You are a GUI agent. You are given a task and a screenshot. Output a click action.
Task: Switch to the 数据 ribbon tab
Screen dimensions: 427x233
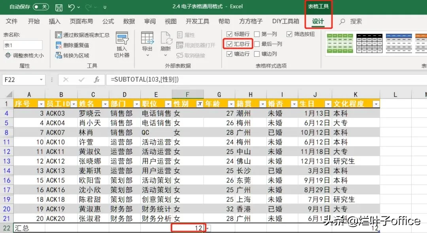(129, 21)
